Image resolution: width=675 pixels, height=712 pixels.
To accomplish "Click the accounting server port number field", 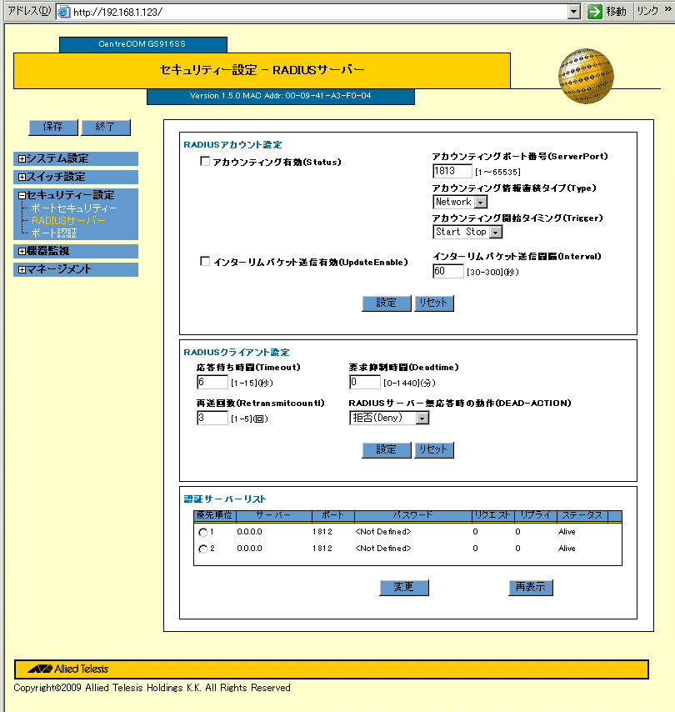I will [x=452, y=171].
